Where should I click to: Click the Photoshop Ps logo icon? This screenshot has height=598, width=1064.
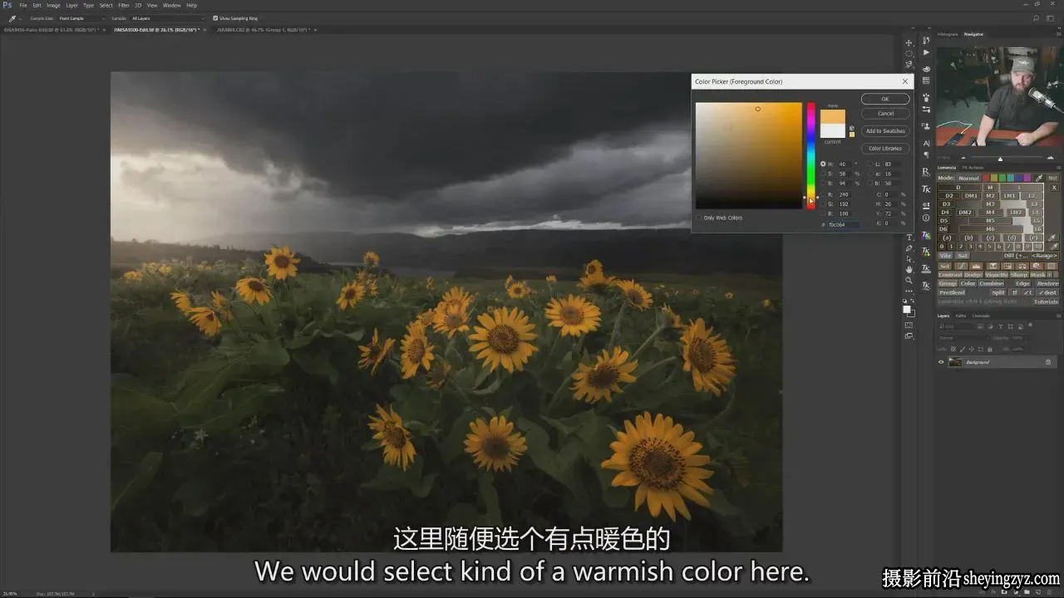tap(7, 5)
